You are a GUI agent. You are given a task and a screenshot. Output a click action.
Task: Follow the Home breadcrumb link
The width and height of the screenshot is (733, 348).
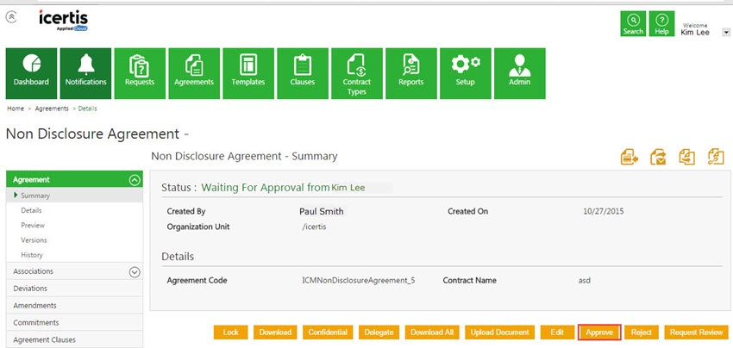(x=16, y=109)
